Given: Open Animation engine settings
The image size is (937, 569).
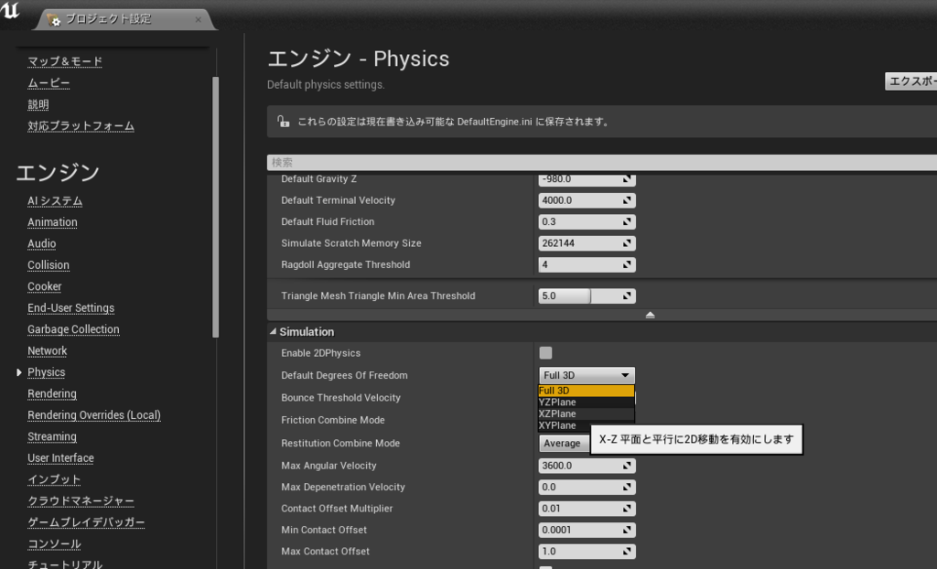Looking at the screenshot, I should [52, 222].
